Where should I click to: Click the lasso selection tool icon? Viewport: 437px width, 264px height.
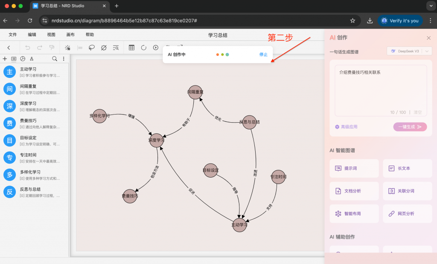pos(91,48)
